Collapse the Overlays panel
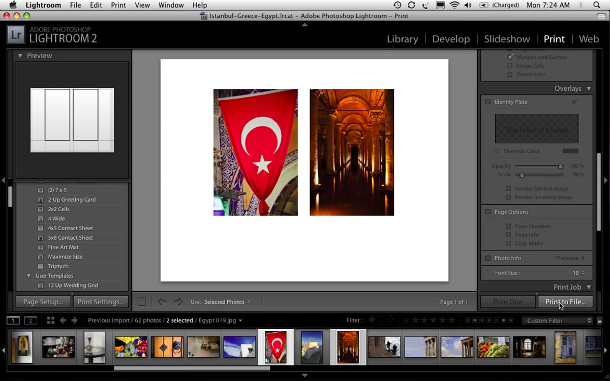The image size is (610, 381). [x=589, y=88]
